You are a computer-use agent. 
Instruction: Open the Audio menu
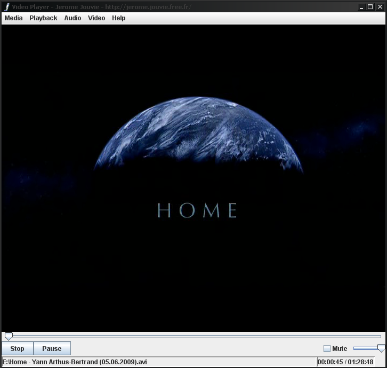(72, 18)
